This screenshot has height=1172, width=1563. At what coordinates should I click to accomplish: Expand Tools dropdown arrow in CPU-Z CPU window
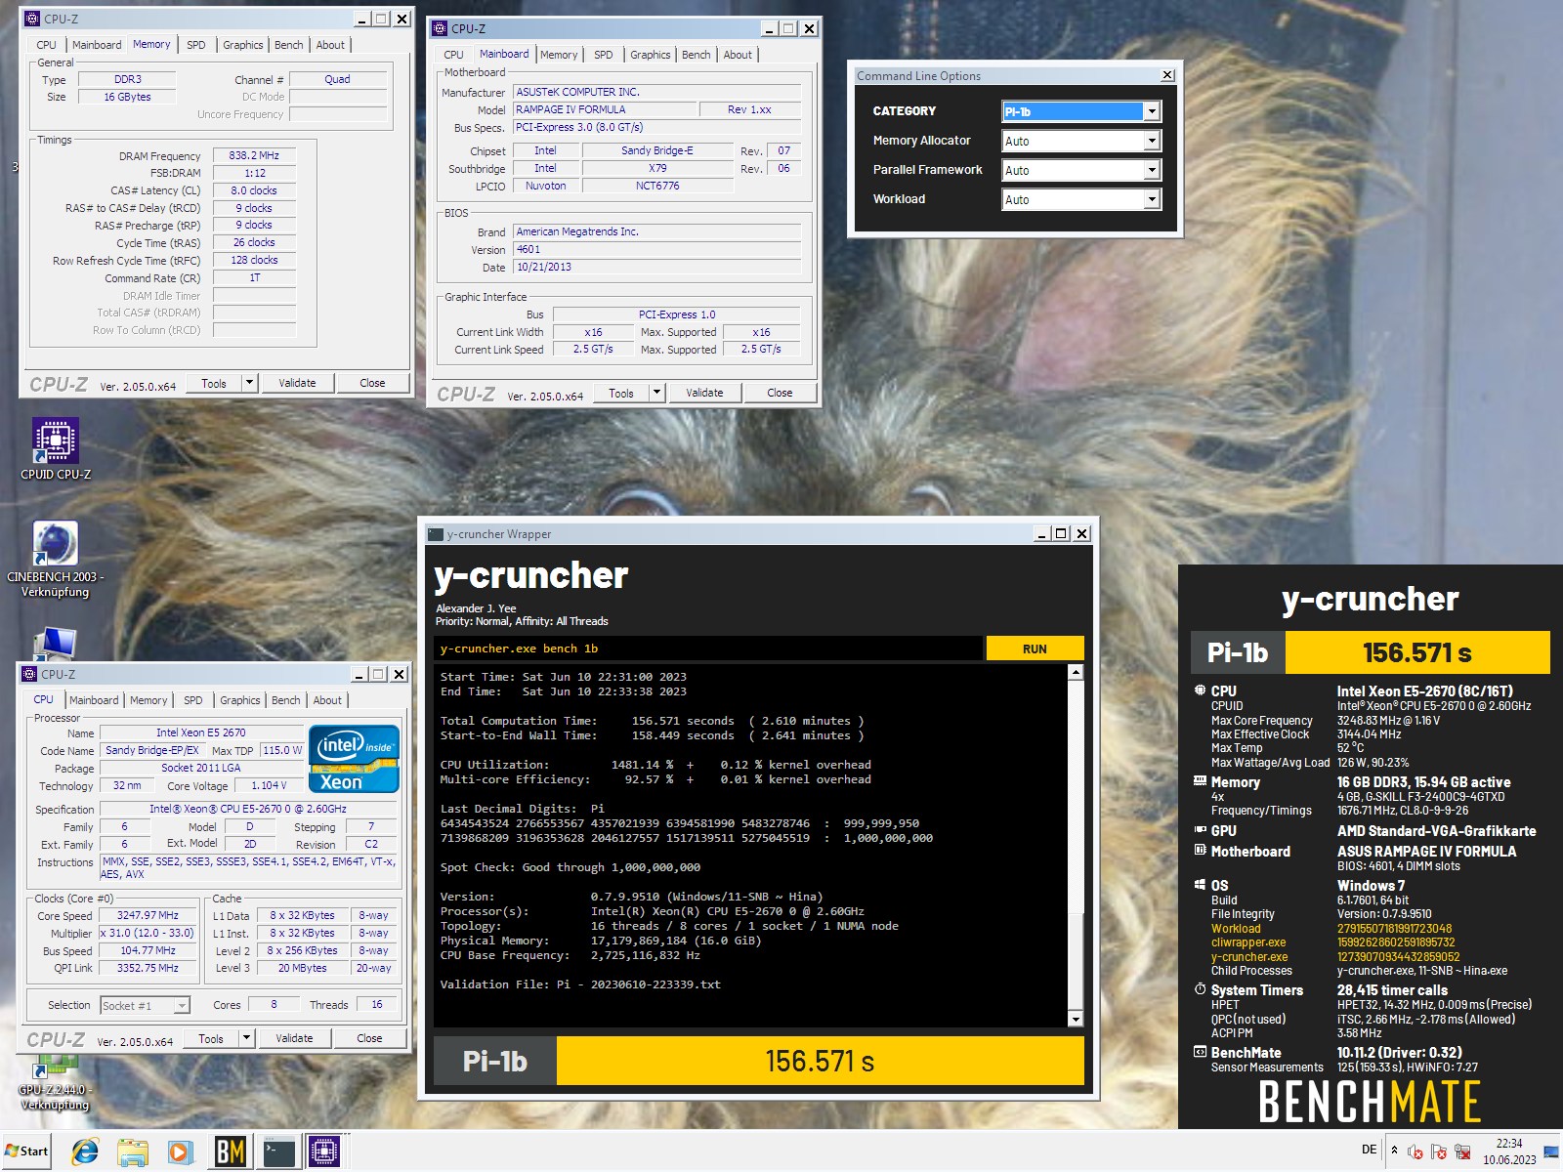[247, 1038]
